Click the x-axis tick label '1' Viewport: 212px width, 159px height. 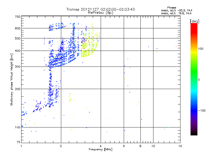click(21, 146)
